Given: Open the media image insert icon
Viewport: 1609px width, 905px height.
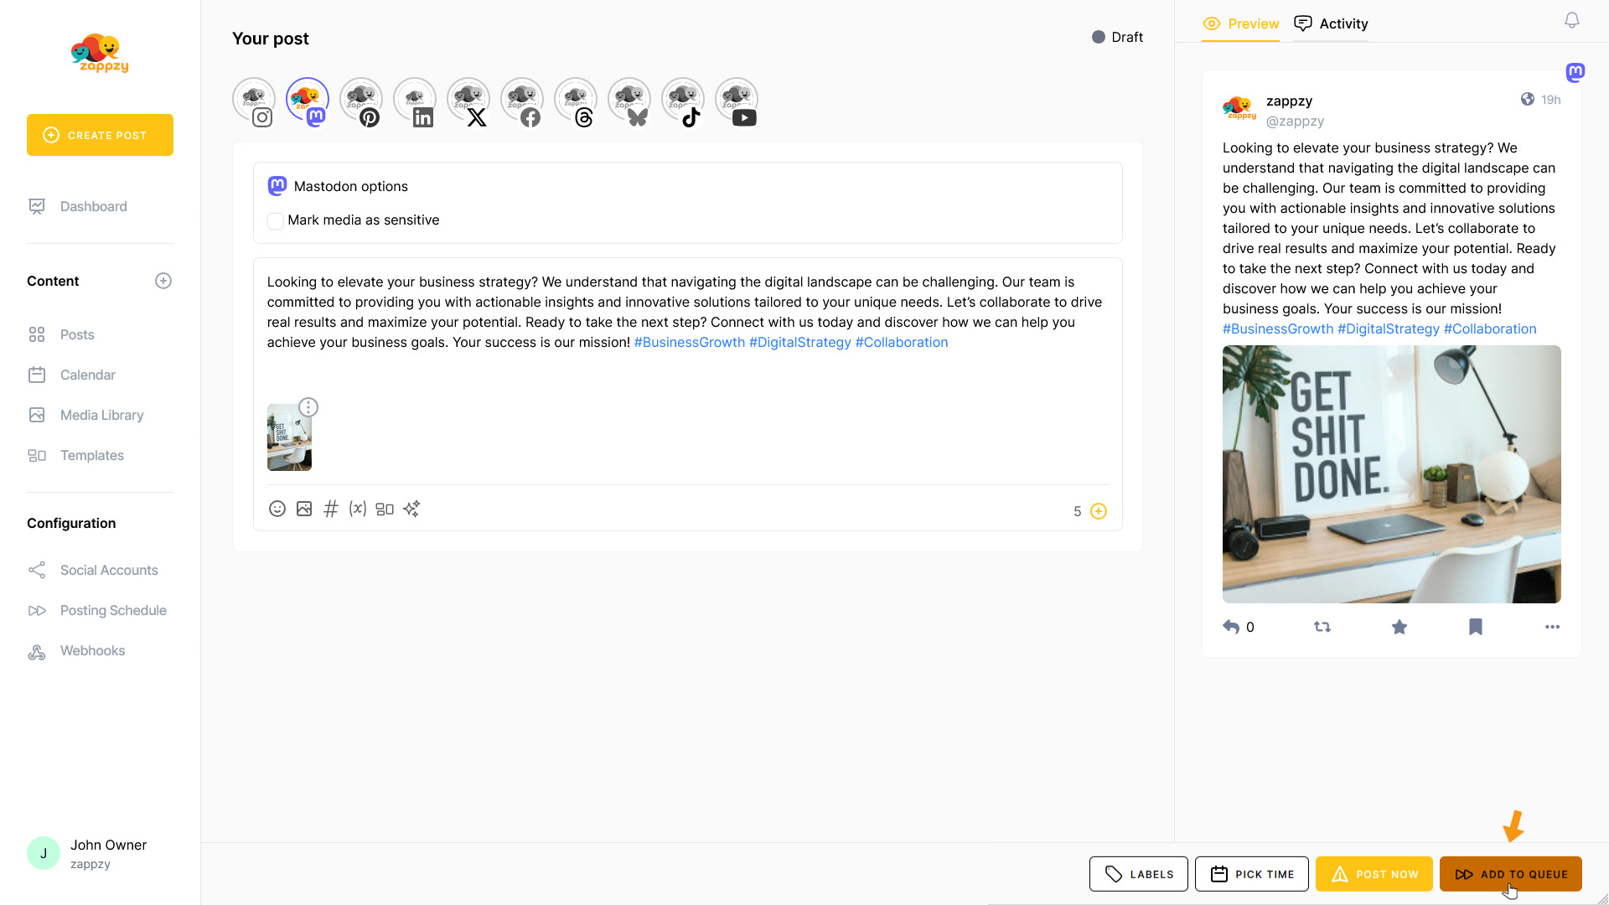Looking at the screenshot, I should tap(304, 509).
